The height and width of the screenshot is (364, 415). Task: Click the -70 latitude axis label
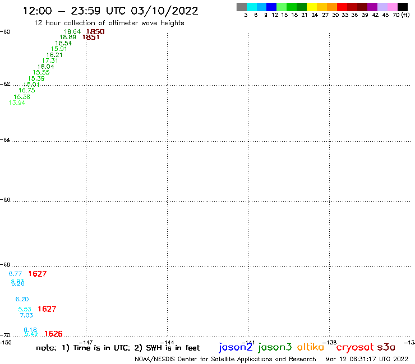tap(5, 335)
